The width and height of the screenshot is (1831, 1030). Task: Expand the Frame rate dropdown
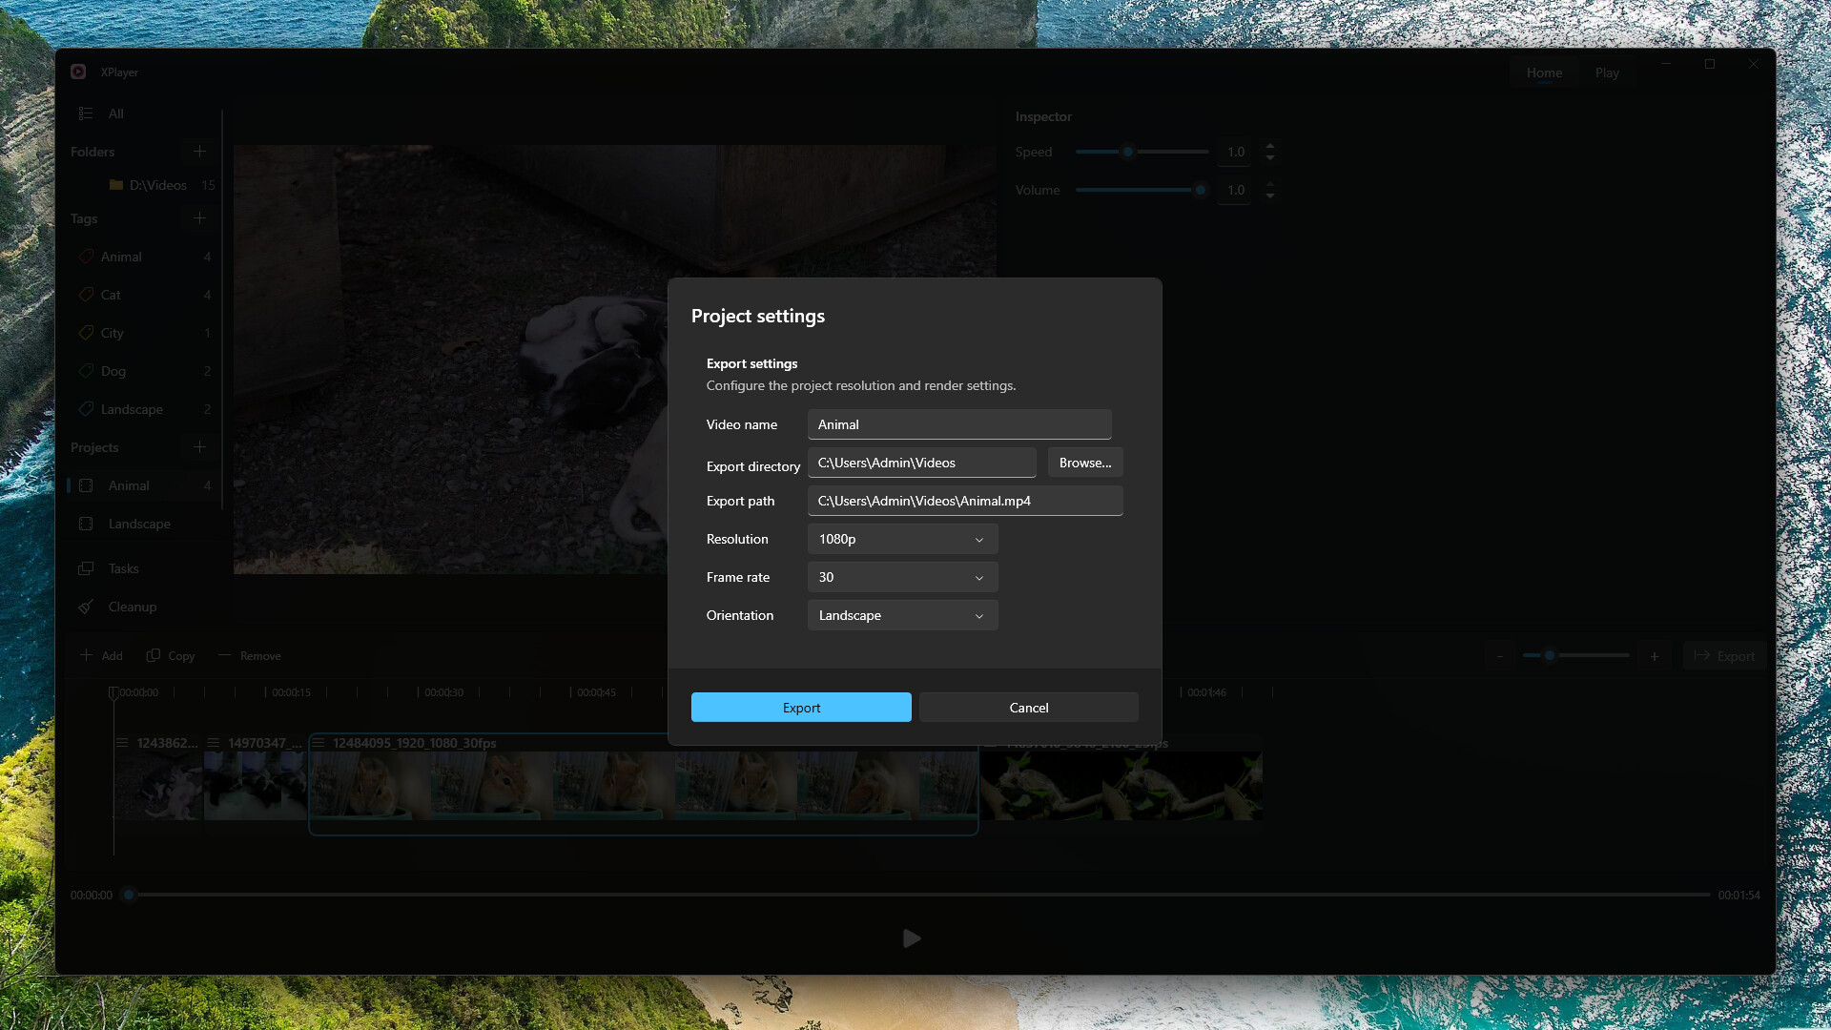[901, 577]
